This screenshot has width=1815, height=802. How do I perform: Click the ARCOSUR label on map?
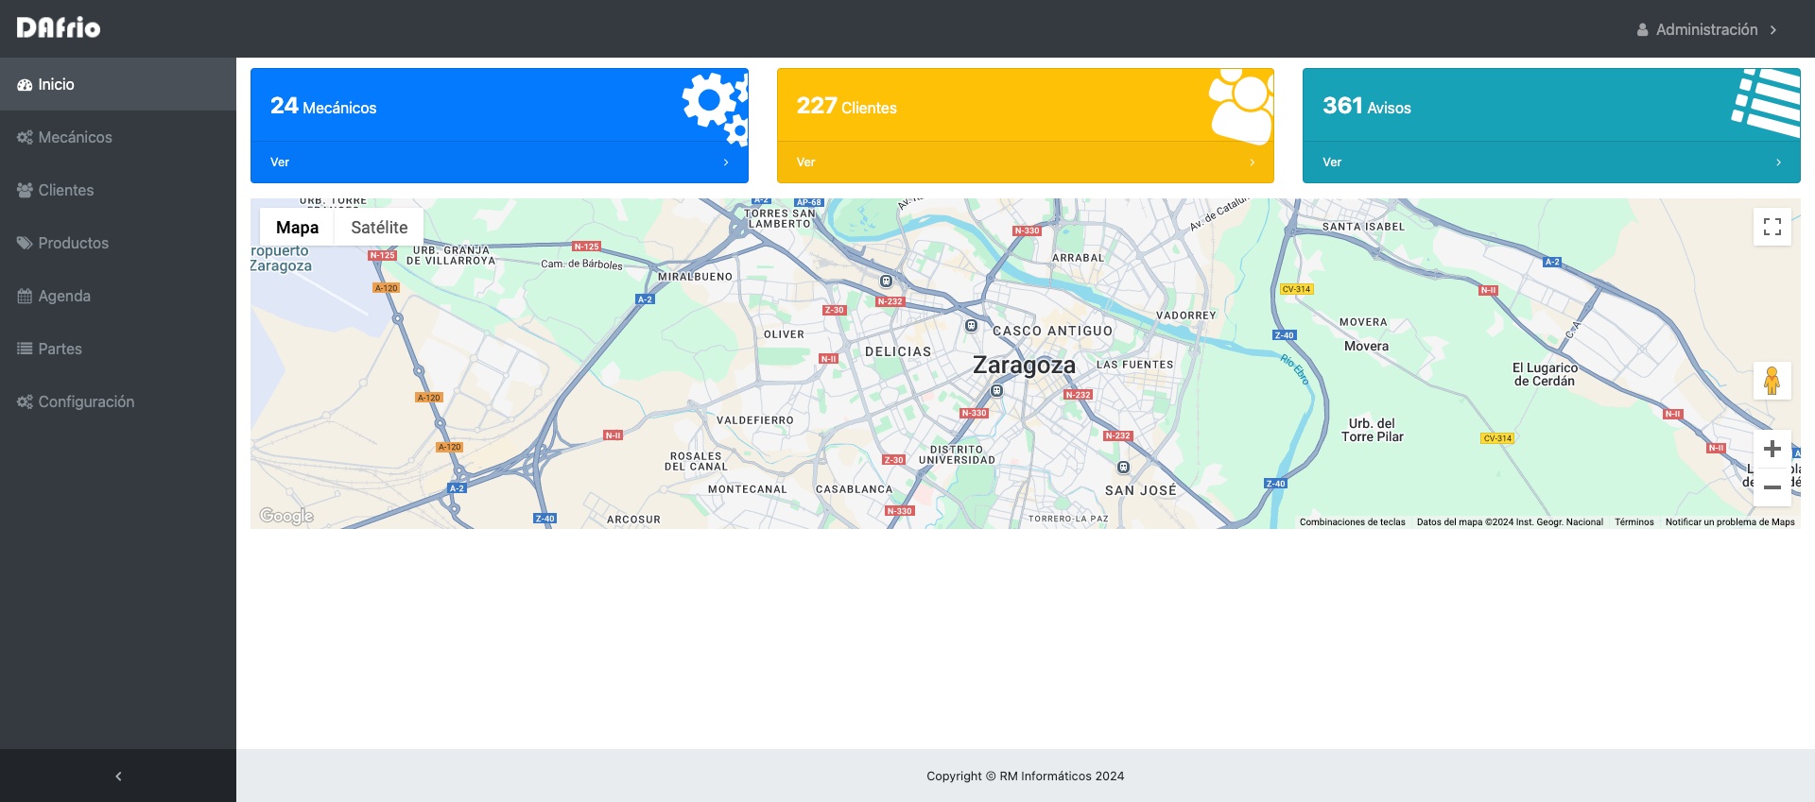(633, 520)
